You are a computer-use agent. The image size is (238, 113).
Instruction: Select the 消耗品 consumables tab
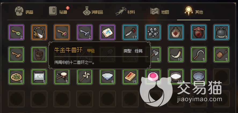click(x=93, y=11)
